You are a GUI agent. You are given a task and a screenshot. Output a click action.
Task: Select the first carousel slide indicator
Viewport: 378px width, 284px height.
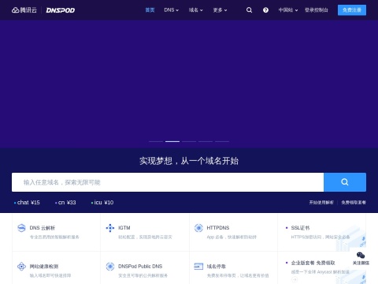tap(156, 141)
